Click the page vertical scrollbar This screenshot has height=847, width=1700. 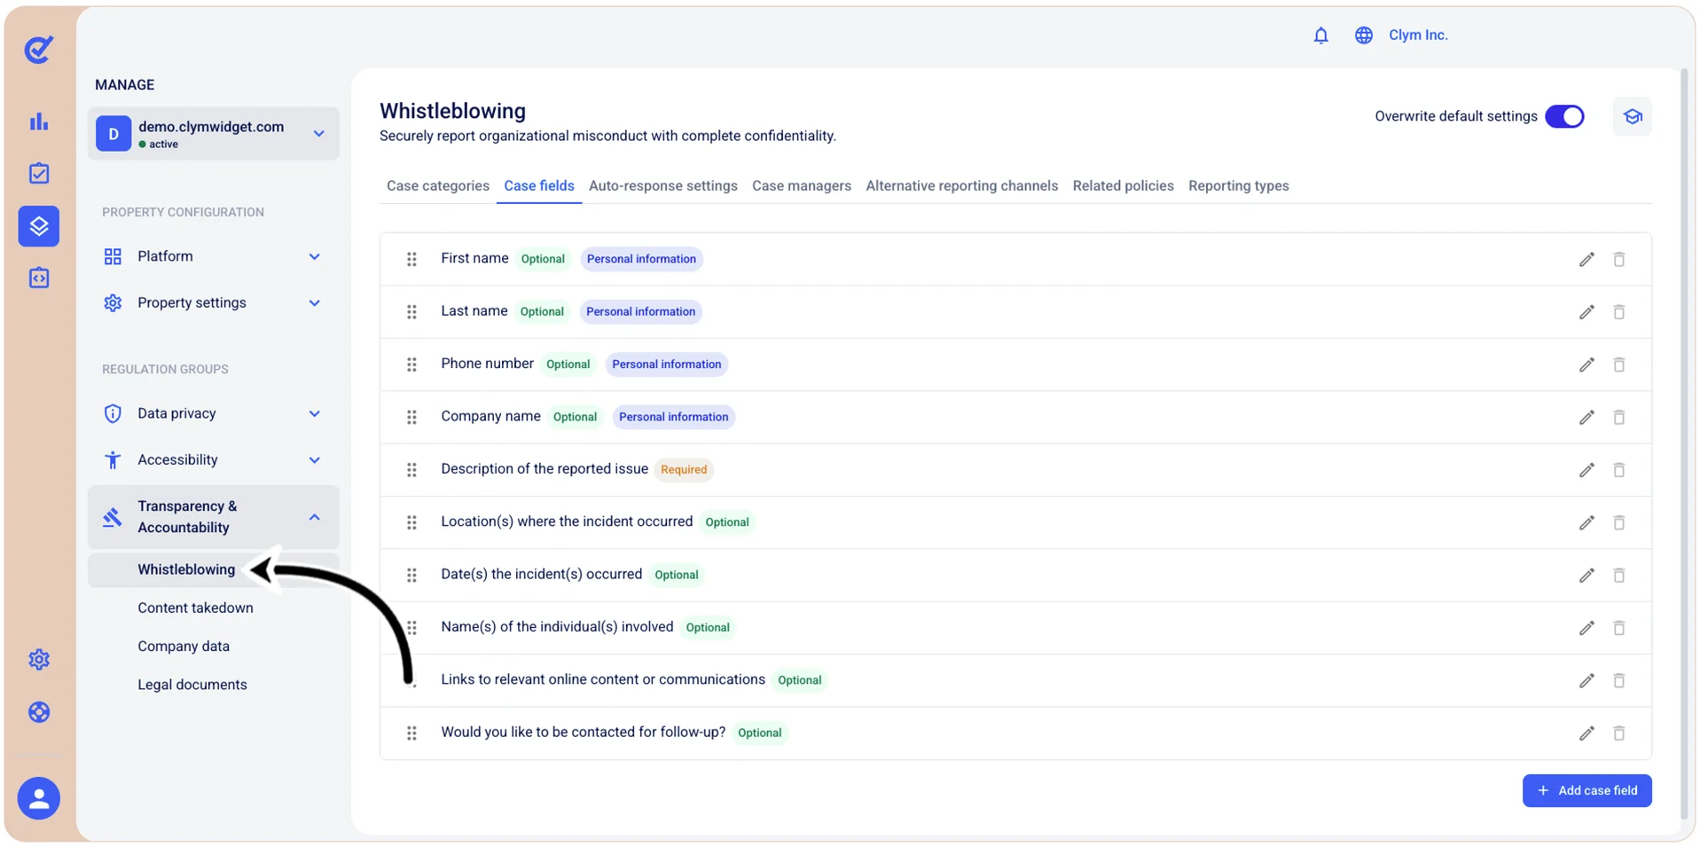coord(1684,443)
